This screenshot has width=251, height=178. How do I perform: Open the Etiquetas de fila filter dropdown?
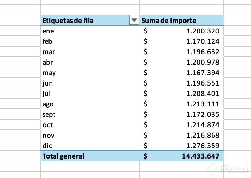[x=134, y=21]
